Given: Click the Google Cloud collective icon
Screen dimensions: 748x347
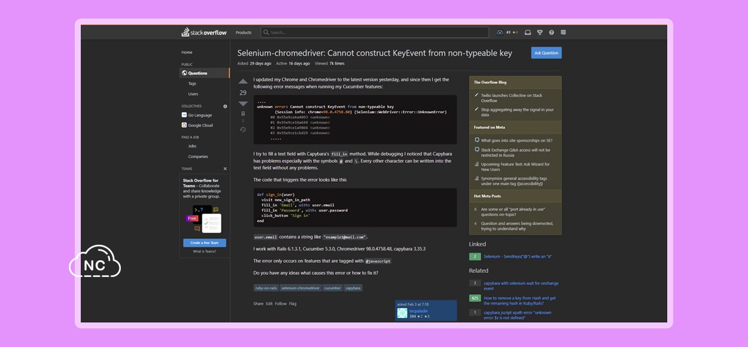Looking at the screenshot, I should 184,125.
